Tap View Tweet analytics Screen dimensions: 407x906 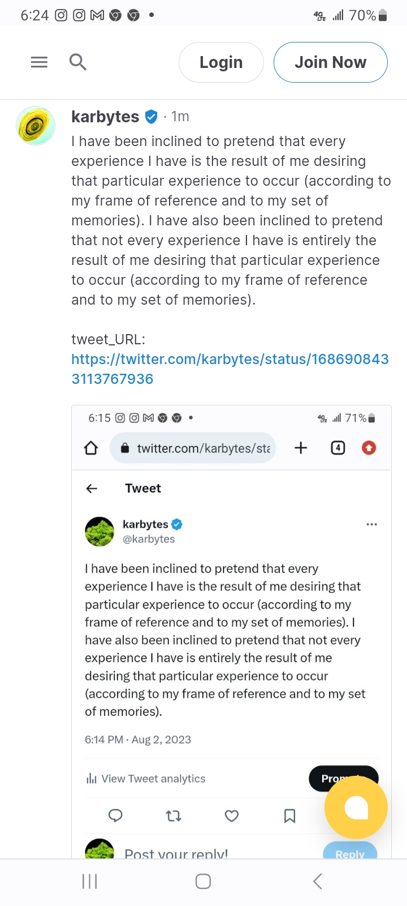146,779
